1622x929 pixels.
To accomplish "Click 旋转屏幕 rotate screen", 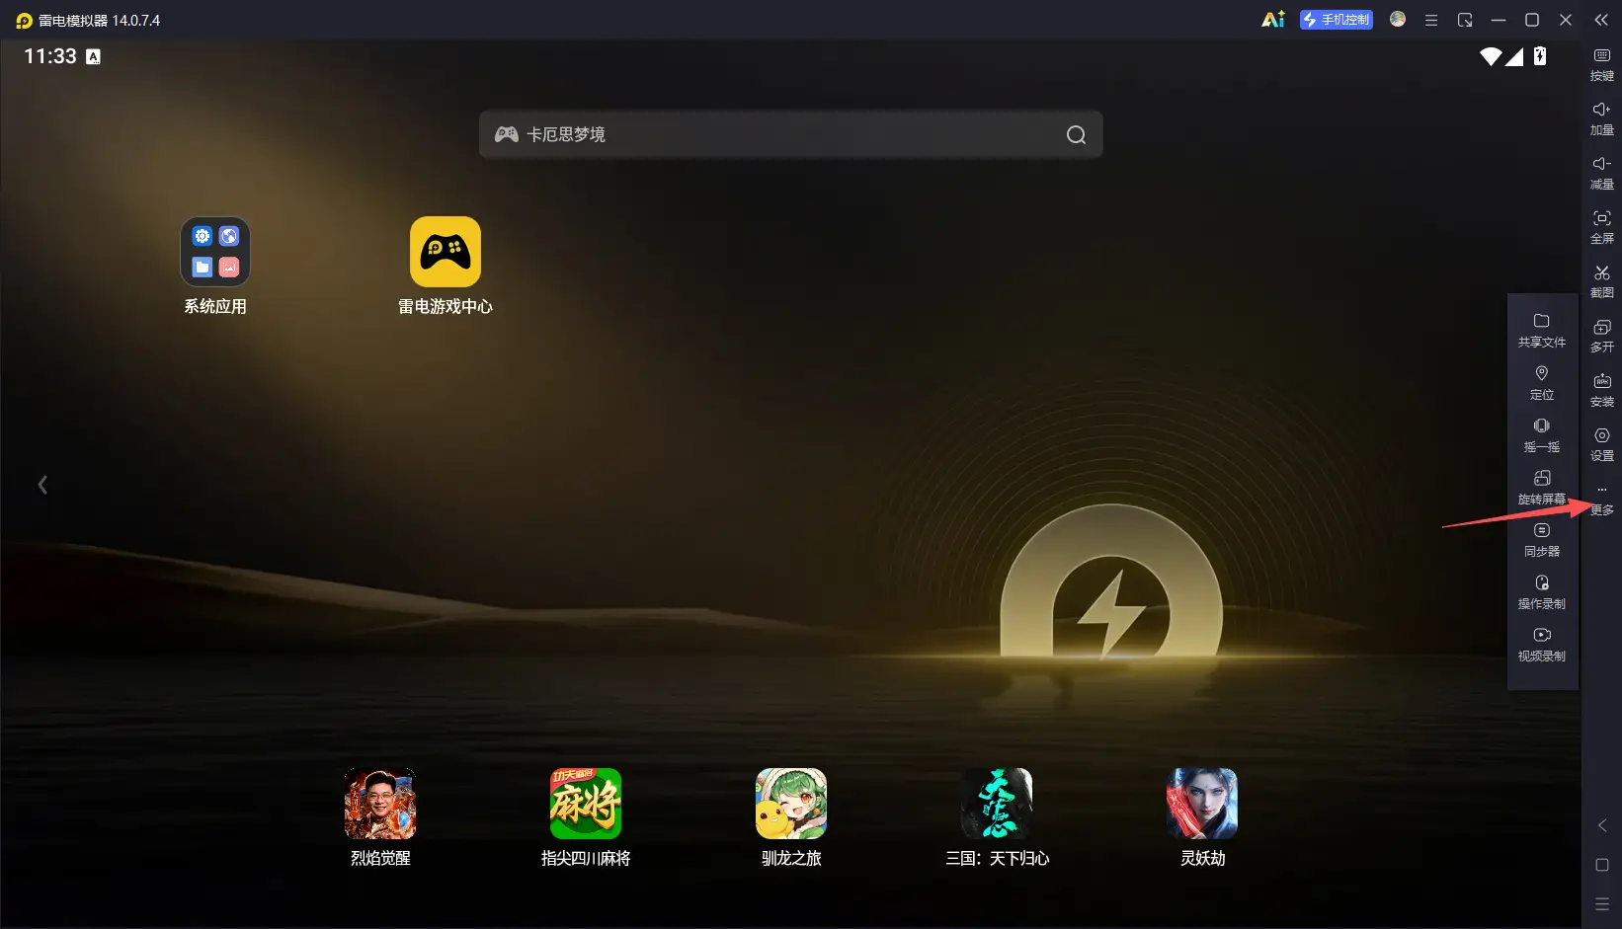I will click(x=1542, y=488).
